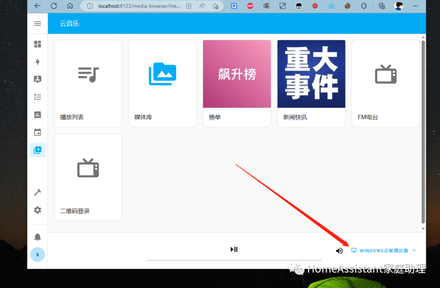Screen dimensions: 440x288
Task: Open the 新闻快讯 card
Action: (x=311, y=83)
